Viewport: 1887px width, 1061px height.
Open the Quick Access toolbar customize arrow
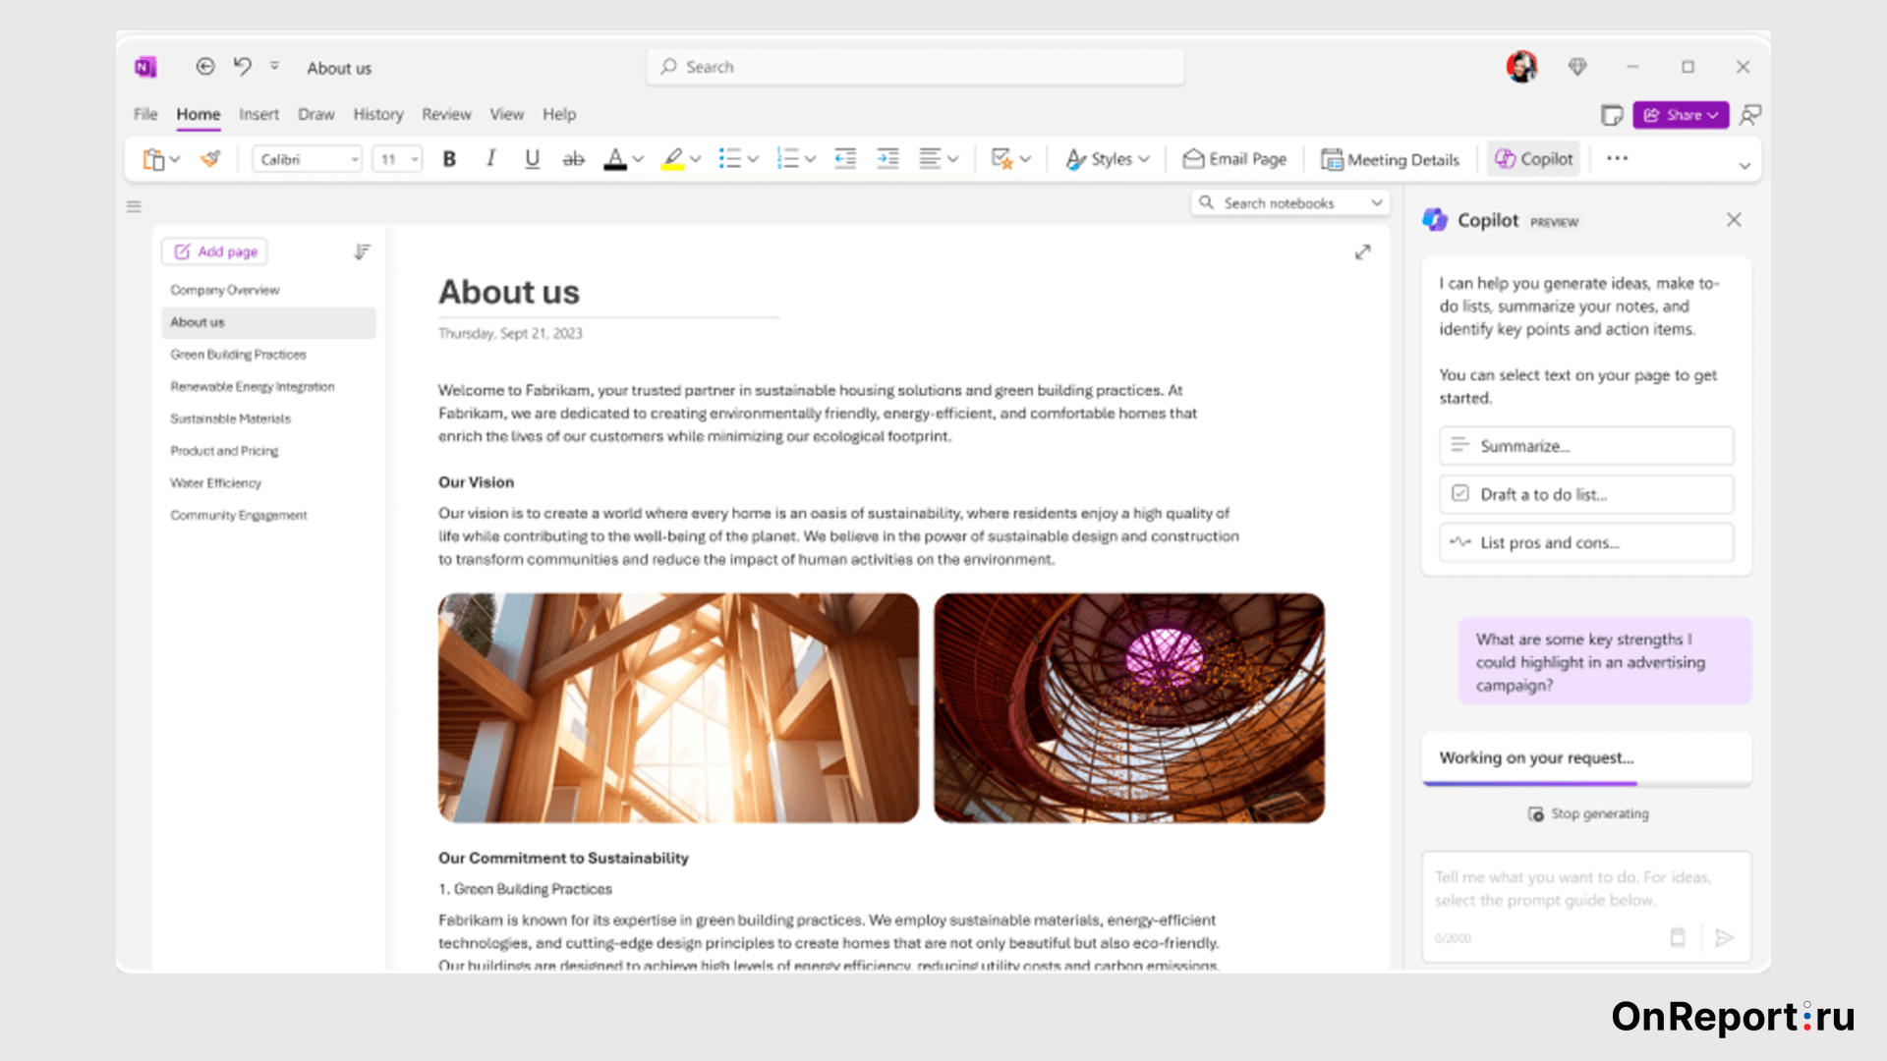(275, 66)
